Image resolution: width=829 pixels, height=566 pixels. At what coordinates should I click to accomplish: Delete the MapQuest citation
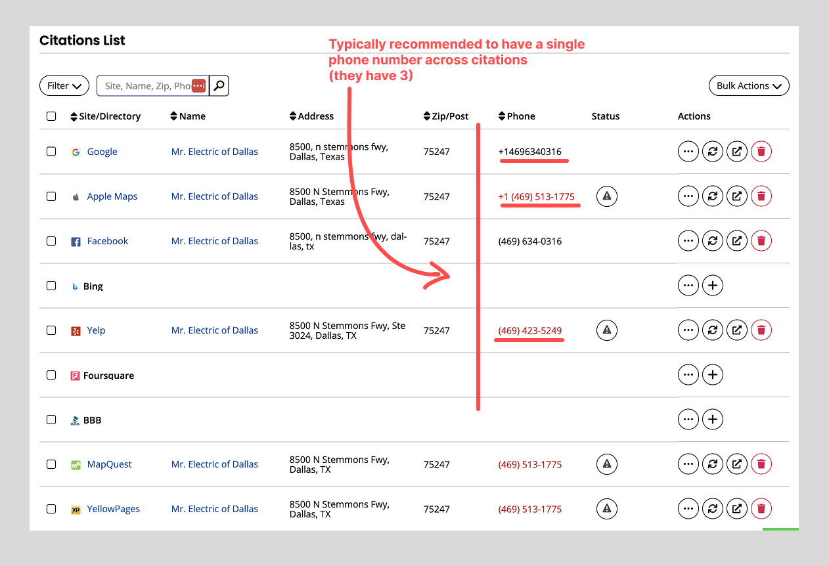click(x=761, y=464)
